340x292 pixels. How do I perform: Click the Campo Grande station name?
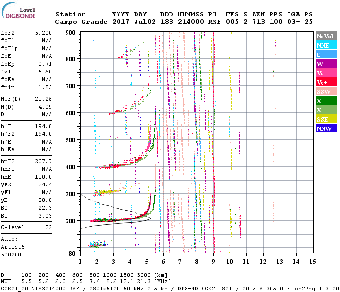point(78,22)
